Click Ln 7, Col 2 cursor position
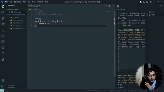 click(x=104, y=90)
